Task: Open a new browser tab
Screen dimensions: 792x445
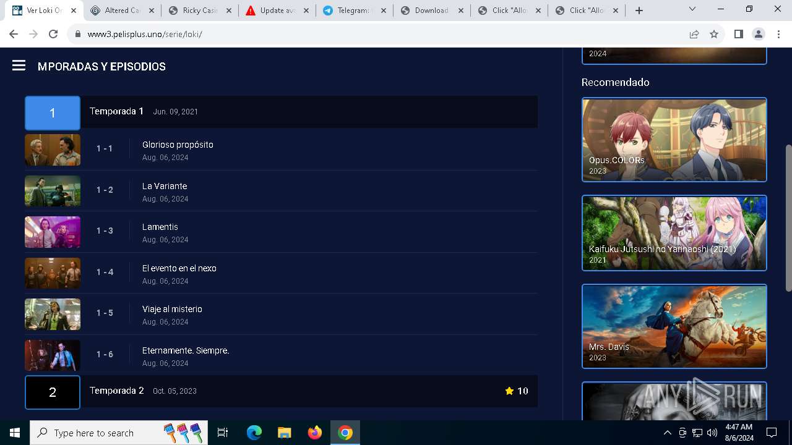Action: (639, 11)
